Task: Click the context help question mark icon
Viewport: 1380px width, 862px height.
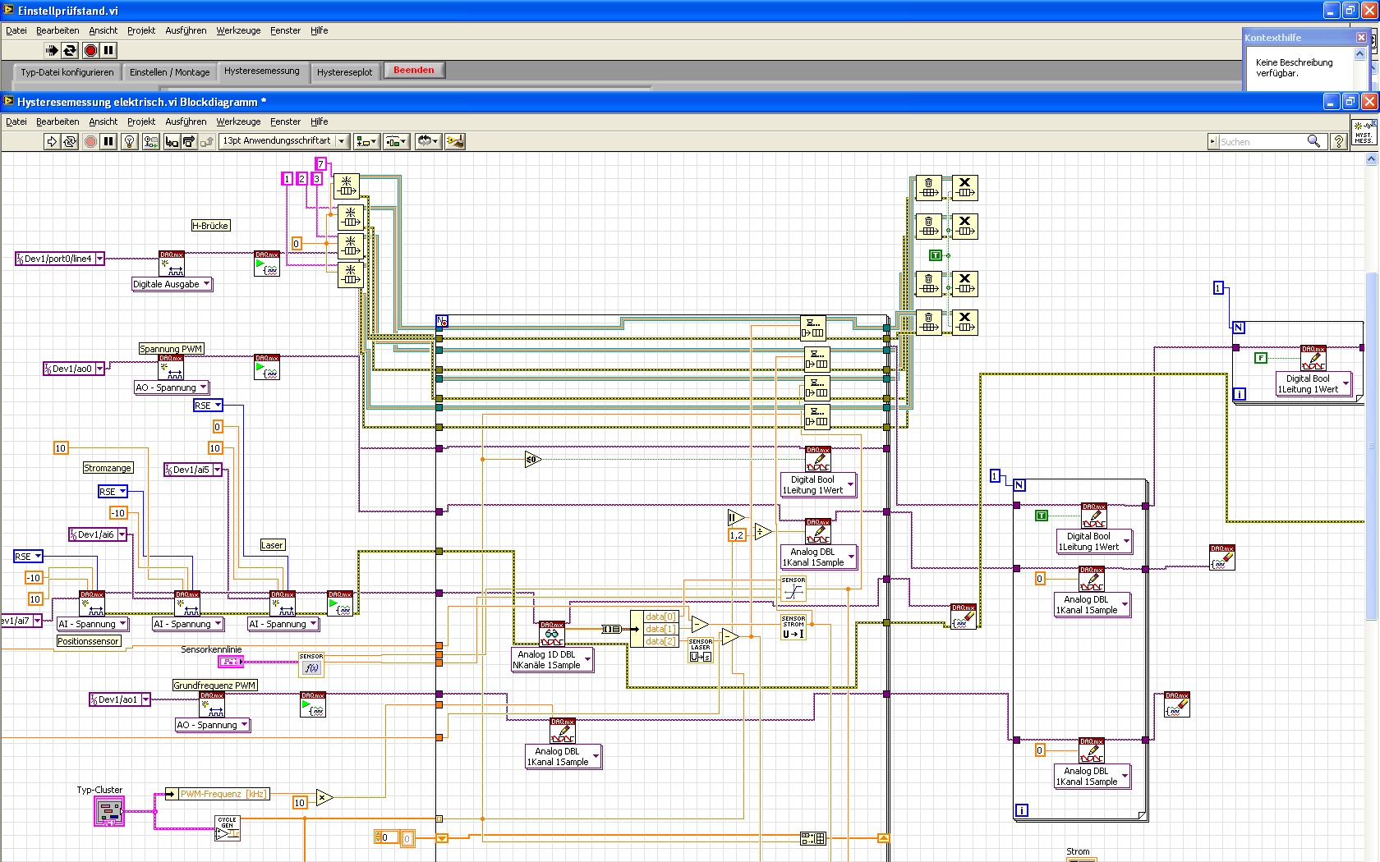Action: tap(1338, 141)
